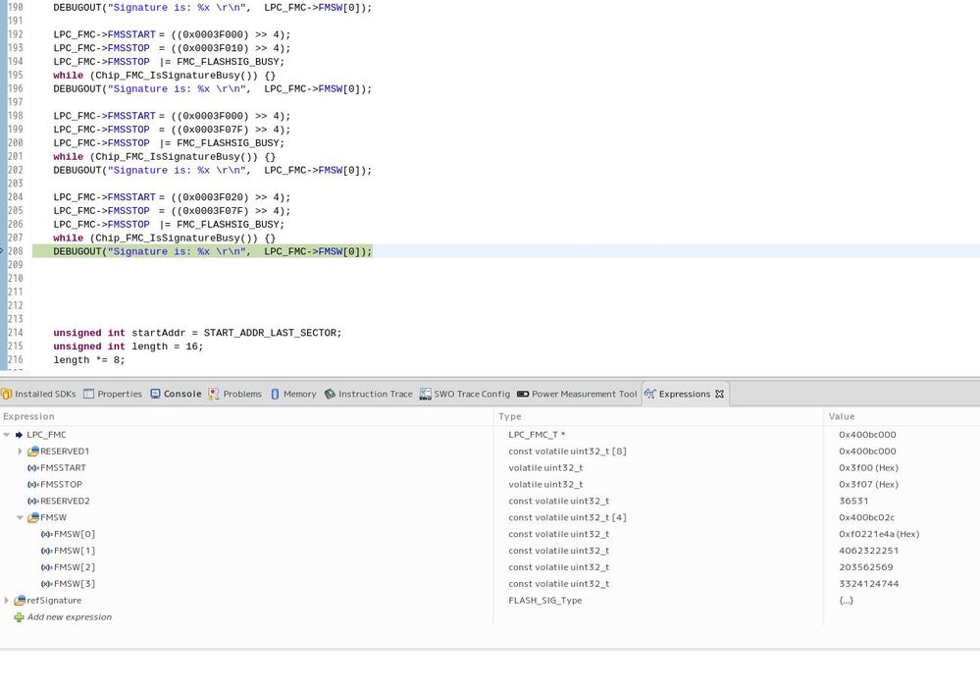Click the Power Measurement Tool battery icon
The image size is (980, 693).
(523, 394)
